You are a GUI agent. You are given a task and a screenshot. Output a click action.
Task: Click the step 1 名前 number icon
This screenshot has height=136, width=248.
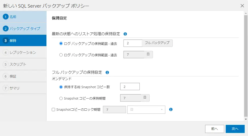[6, 17]
